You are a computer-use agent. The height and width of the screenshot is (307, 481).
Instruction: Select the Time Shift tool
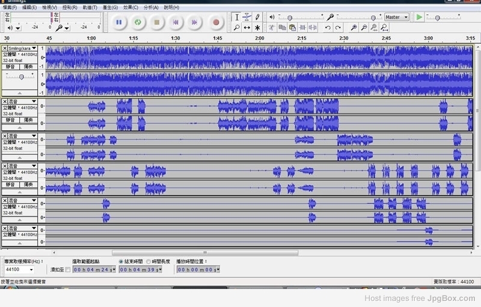(x=247, y=28)
